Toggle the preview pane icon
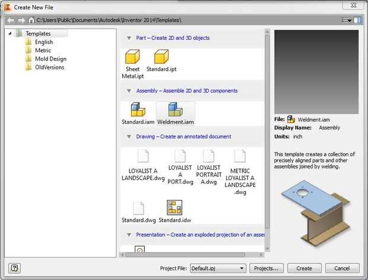Screen dimensions: 368x280 (x=357, y=20)
